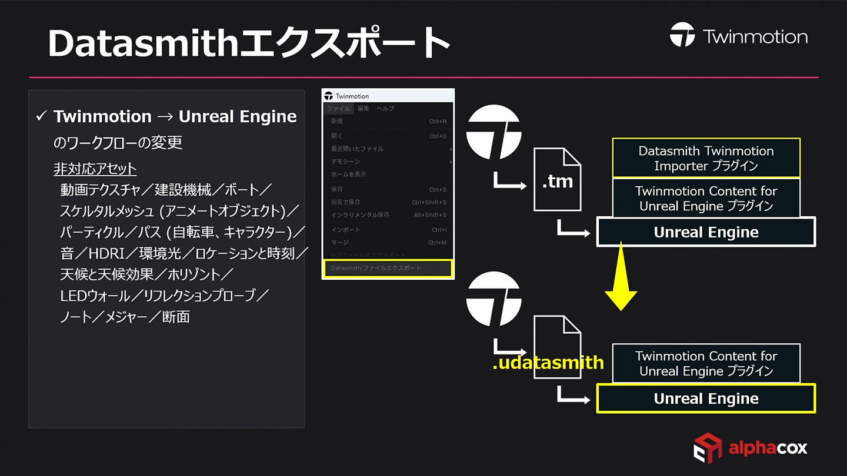Image resolution: width=847 pixels, height=476 pixels.
Task: Expand the 最近開いたファイル submenu
Action: tap(388, 149)
